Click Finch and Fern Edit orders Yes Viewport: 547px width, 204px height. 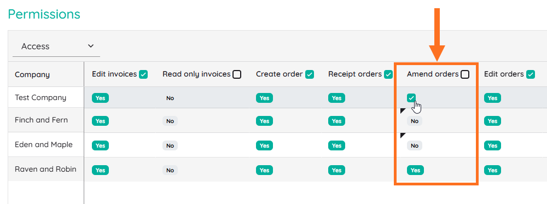[493, 121]
